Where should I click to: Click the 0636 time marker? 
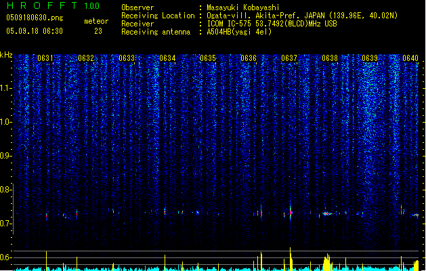click(249, 58)
